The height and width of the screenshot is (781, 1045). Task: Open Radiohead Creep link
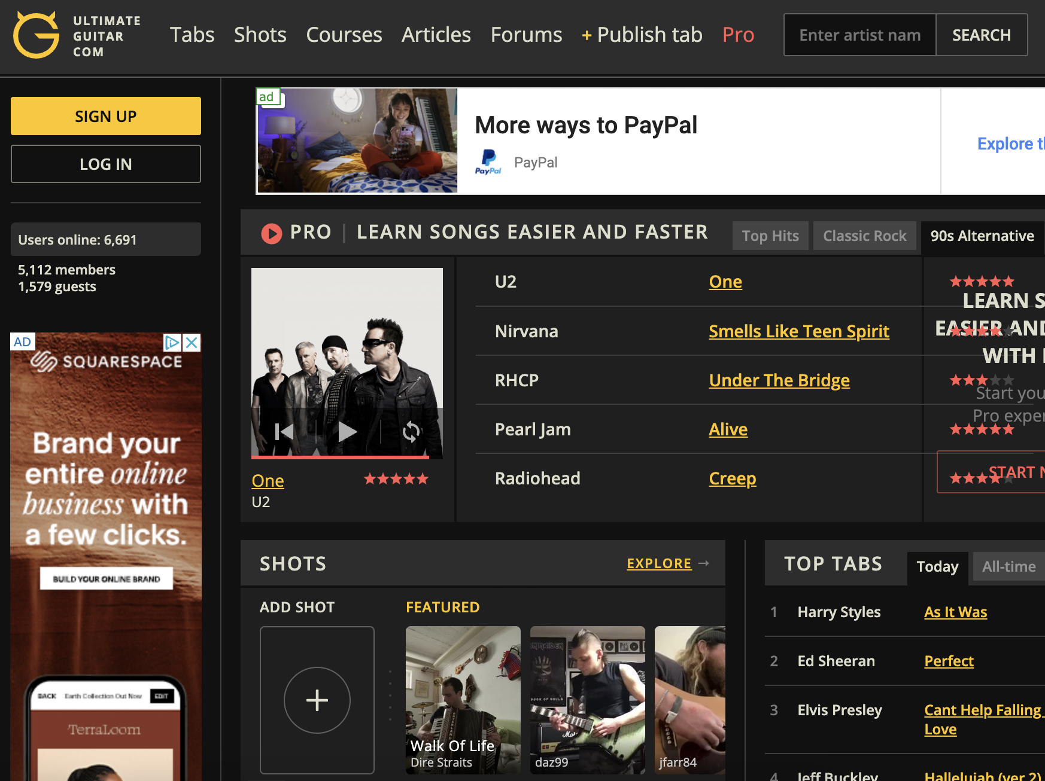pyautogui.click(x=733, y=478)
